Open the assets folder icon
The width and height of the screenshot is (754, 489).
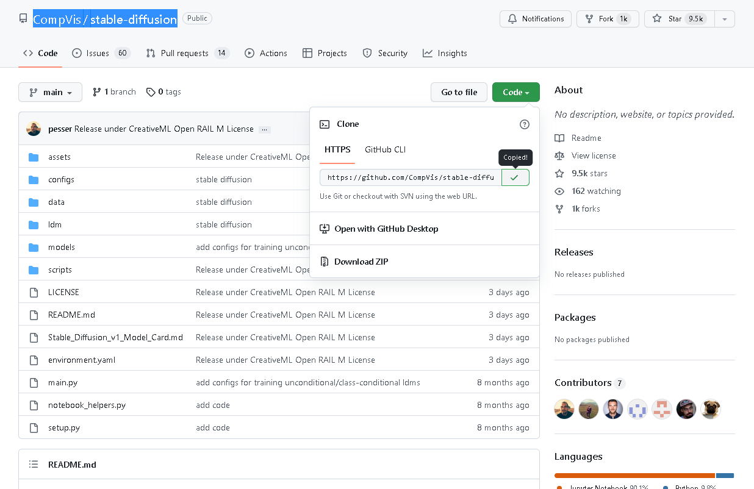tap(33, 157)
